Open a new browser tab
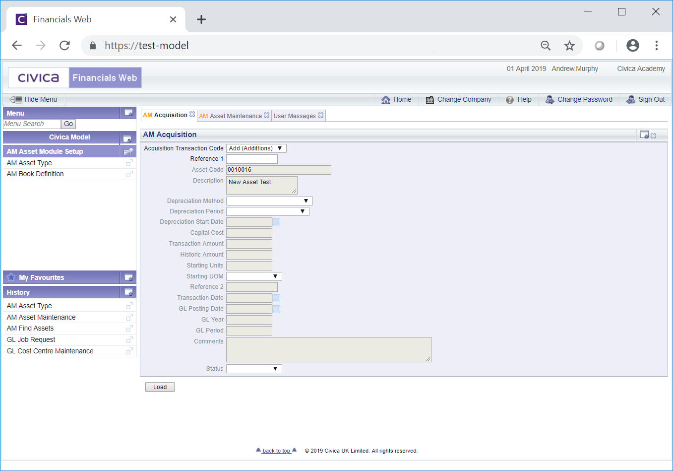This screenshot has width=673, height=471. pyautogui.click(x=201, y=19)
